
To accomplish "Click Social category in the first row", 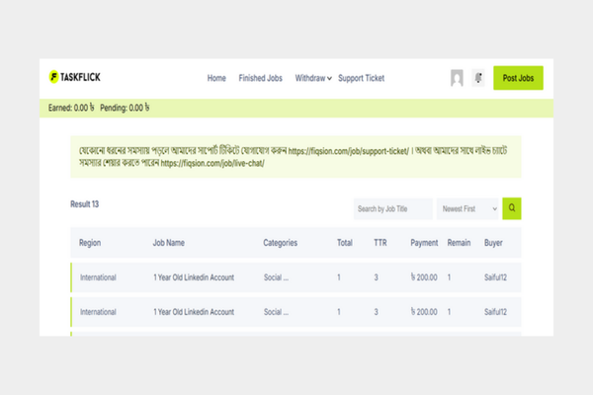I will click(x=276, y=277).
